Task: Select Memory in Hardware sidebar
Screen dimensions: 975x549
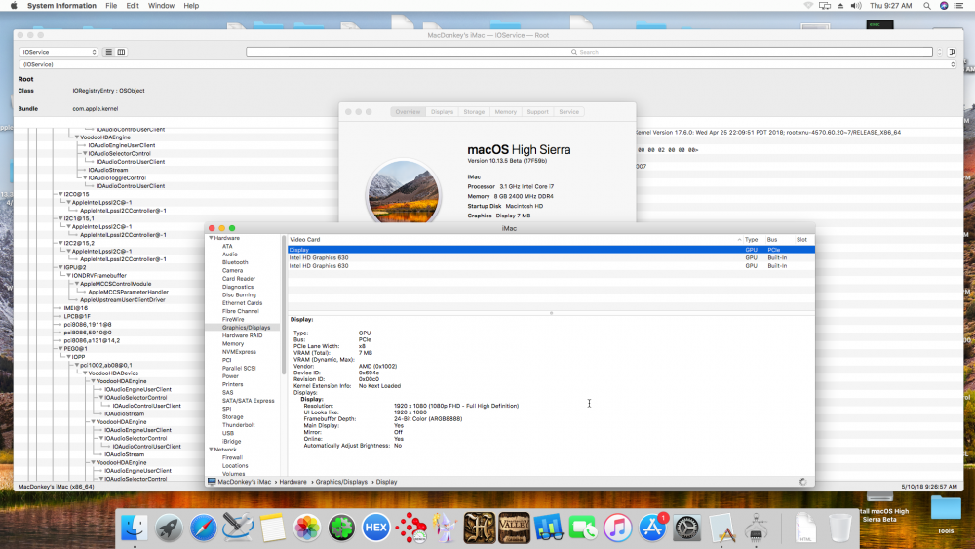Action: (x=233, y=344)
